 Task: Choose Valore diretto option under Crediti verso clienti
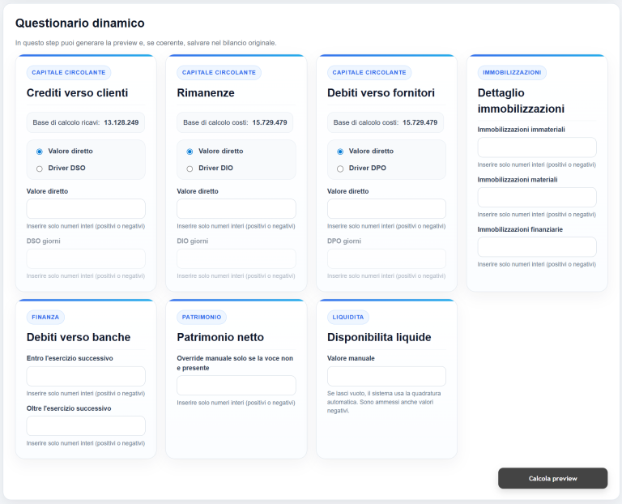[39, 152]
